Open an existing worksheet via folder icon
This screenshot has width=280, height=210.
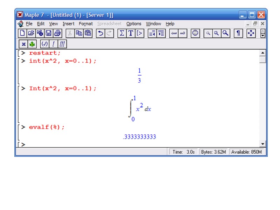31,33
